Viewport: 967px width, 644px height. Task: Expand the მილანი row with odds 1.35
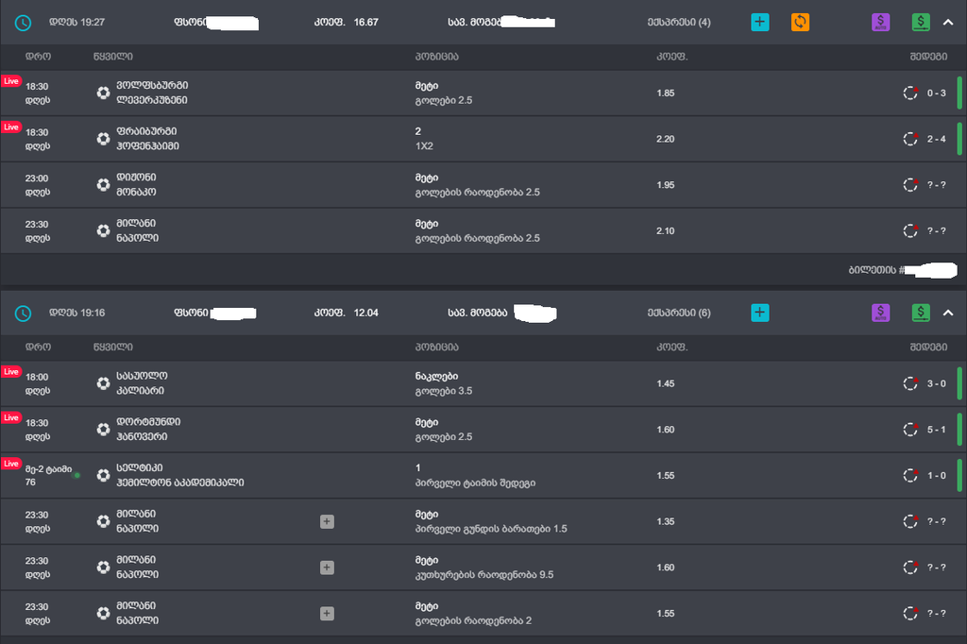tap(327, 521)
